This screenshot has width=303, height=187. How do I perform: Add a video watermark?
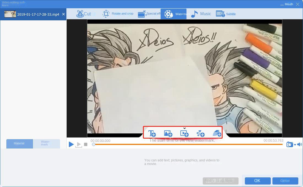(x=184, y=133)
